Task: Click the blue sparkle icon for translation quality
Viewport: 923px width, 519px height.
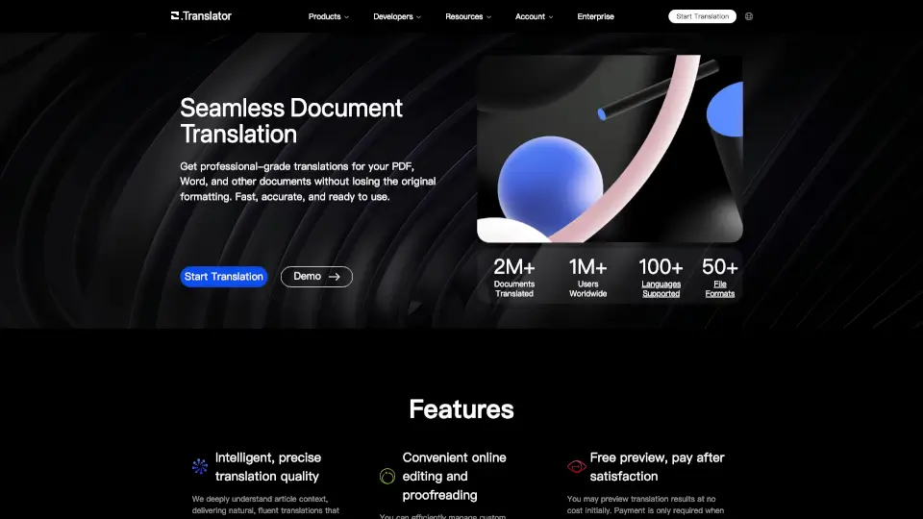Action: pyautogui.click(x=200, y=466)
